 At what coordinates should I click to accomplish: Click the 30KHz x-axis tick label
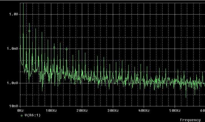[113, 110]
